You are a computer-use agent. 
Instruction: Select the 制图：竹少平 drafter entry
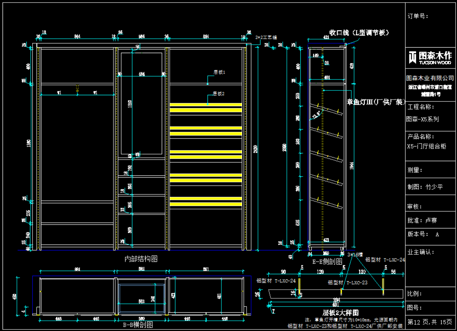point(425,187)
